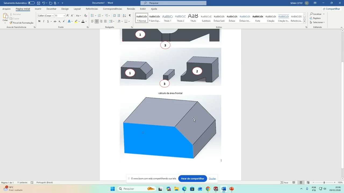Image resolution: width=344 pixels, height=193 pixels.
Task: Open the Selecionar menu in Editando group
Action: (x=317, y=23)
